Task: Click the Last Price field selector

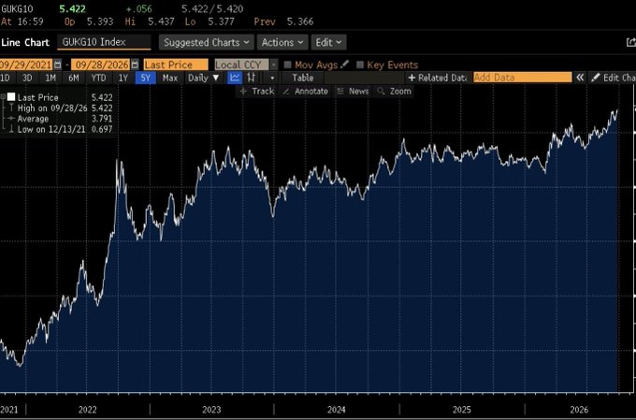Action: [x=176, y=65]
